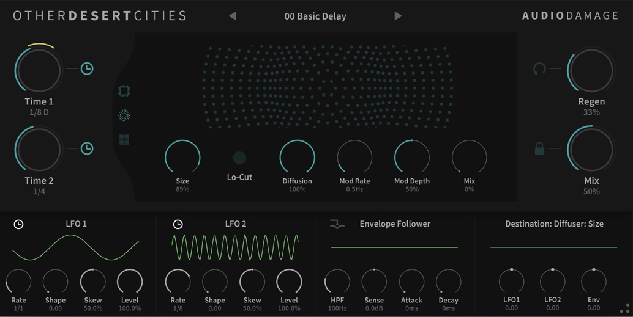Click the resize grip dots in corner

[x=624, y=308]
